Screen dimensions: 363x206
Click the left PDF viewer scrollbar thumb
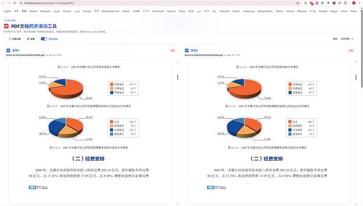[178, 77]
